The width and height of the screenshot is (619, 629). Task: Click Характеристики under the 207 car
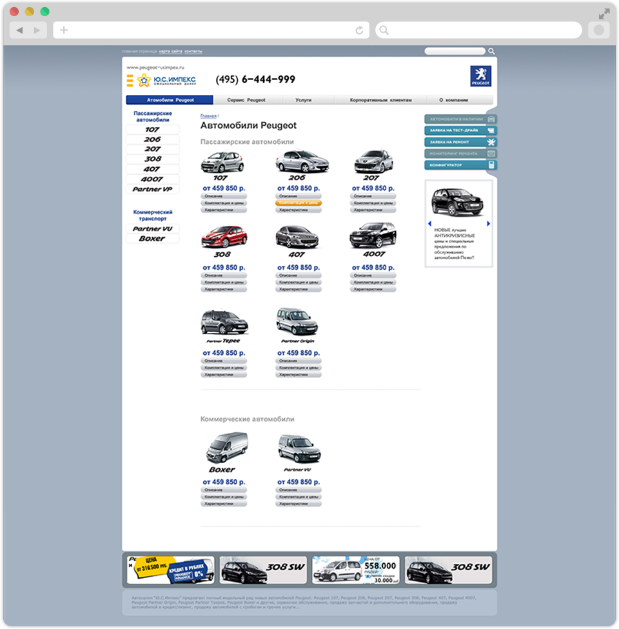coord(373,210)
